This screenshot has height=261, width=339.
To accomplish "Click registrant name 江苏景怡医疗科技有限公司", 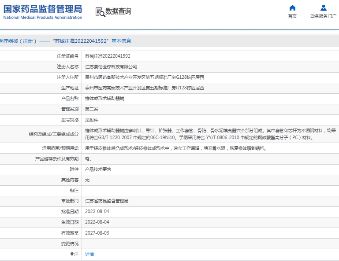I will [x=111, y=67].
